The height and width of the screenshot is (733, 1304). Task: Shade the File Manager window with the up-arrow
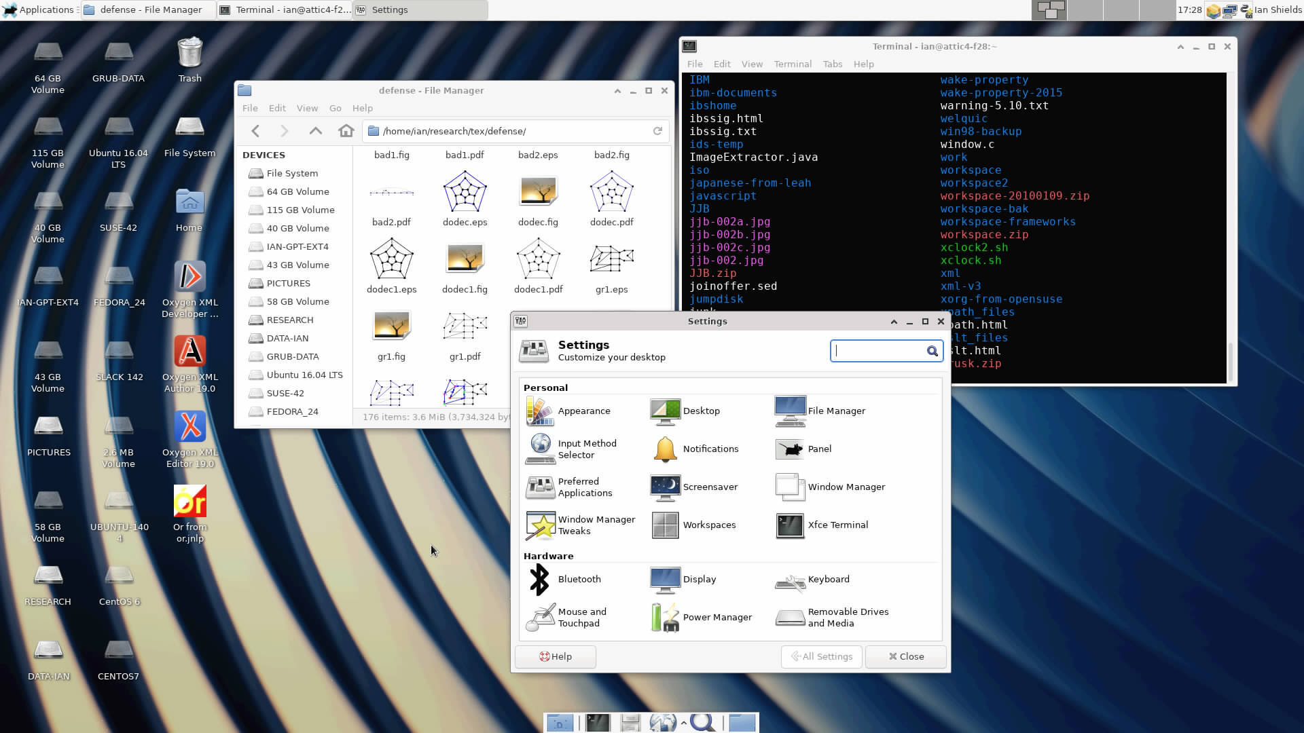617,90
